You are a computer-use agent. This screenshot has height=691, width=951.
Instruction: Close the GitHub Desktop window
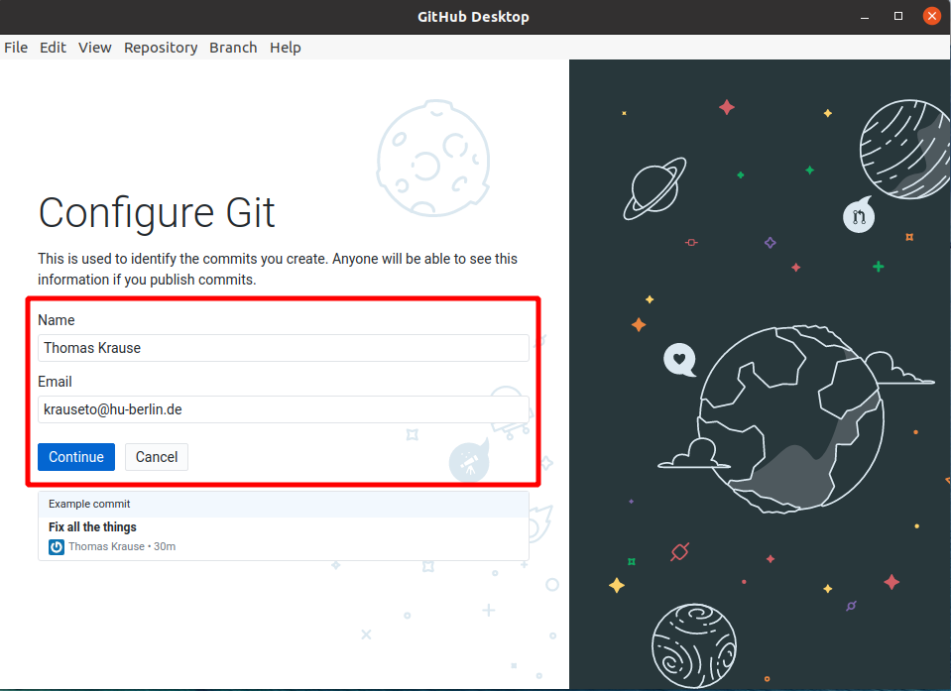[932, 17]
